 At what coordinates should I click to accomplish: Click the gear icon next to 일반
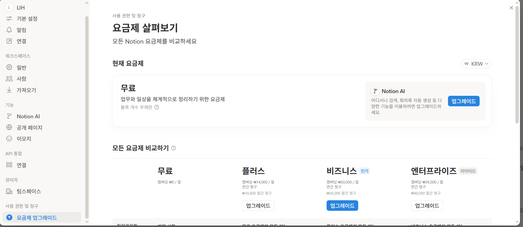point(9,67)
